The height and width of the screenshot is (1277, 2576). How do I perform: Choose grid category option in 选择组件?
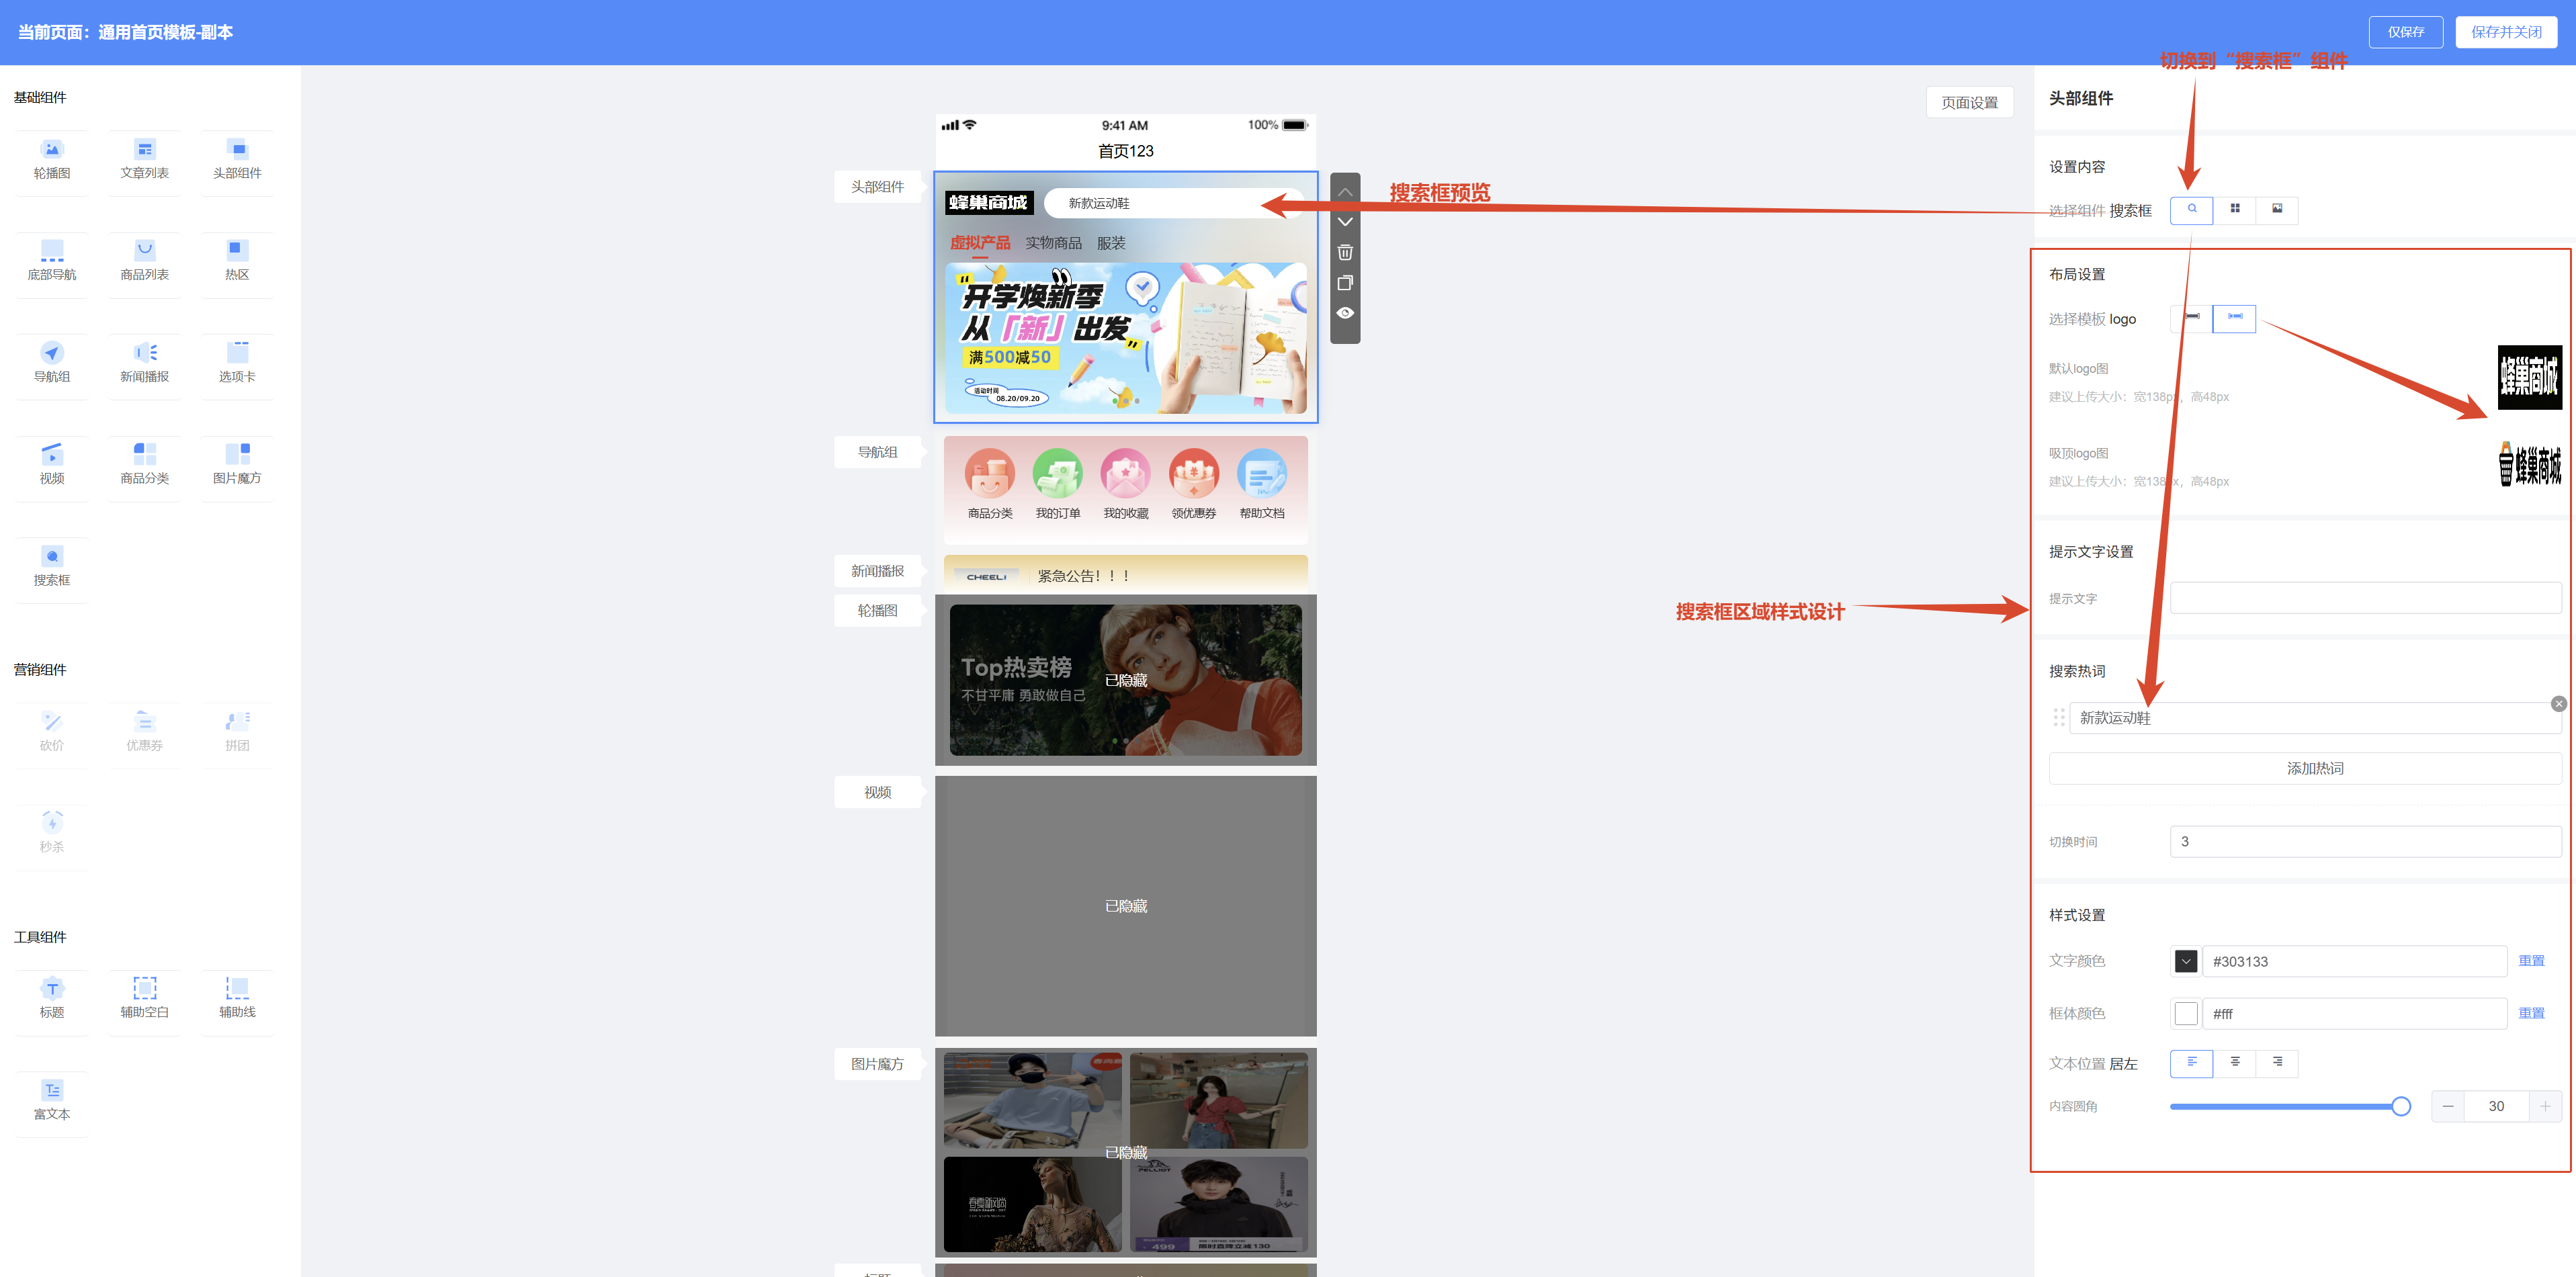pos(2234,209)
